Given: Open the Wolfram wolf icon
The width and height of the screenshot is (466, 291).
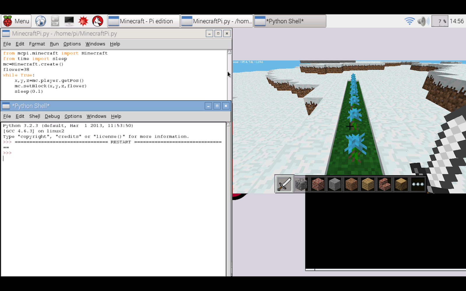Looking at the screenshot, I should click(98, 21).
